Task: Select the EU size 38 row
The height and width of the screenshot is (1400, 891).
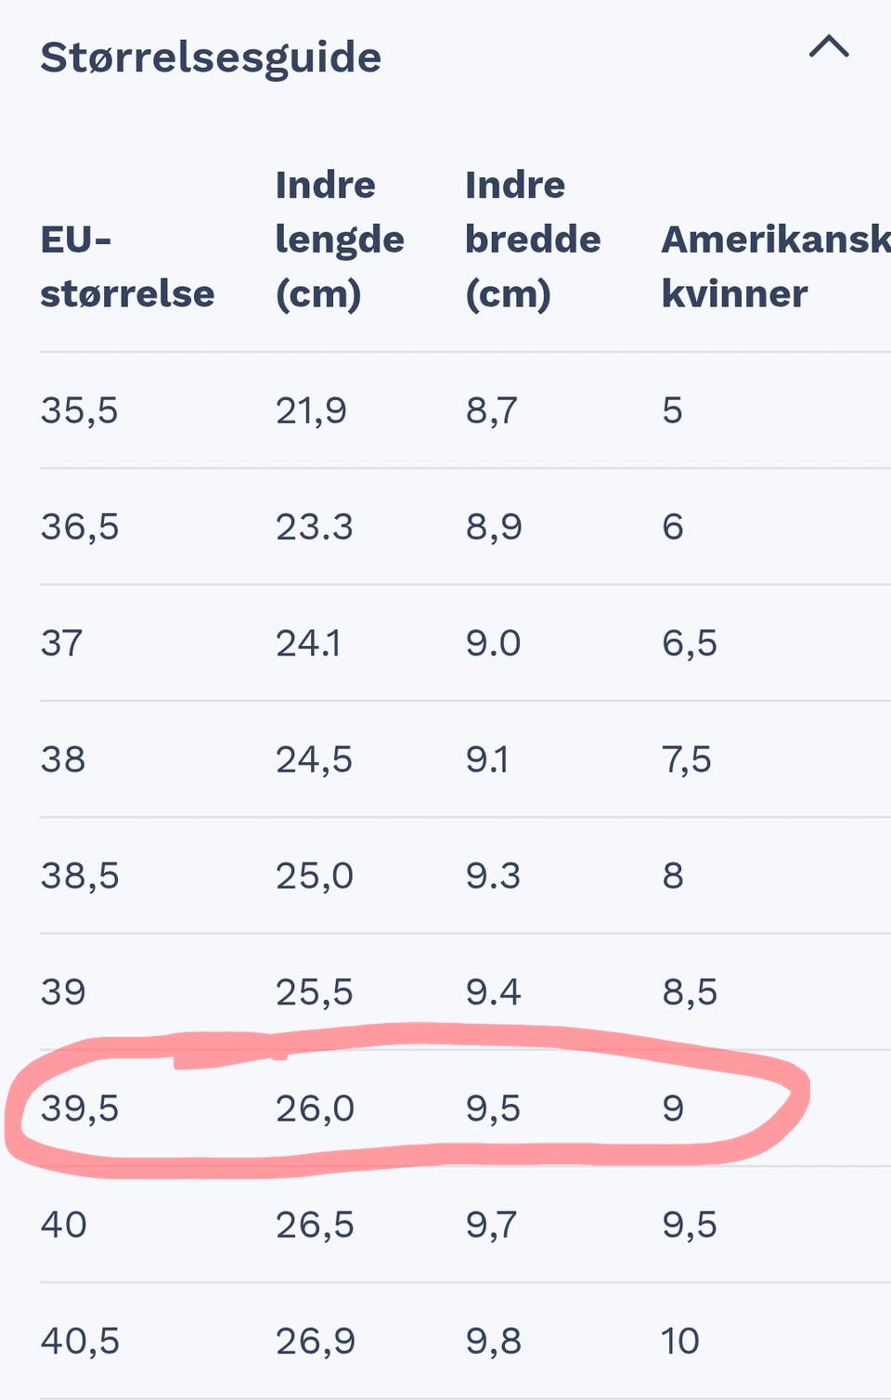Action: click(x=63, y=759)
